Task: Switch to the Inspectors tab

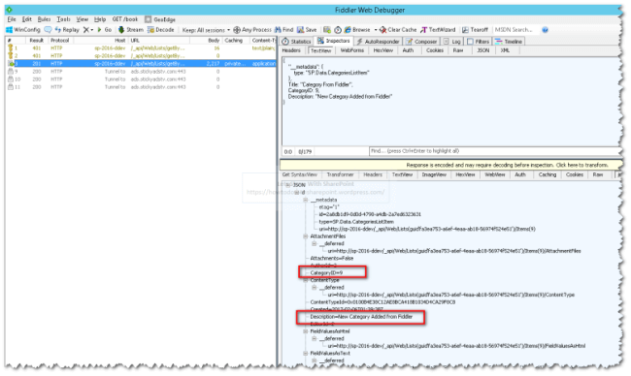Action: [334, 41]
